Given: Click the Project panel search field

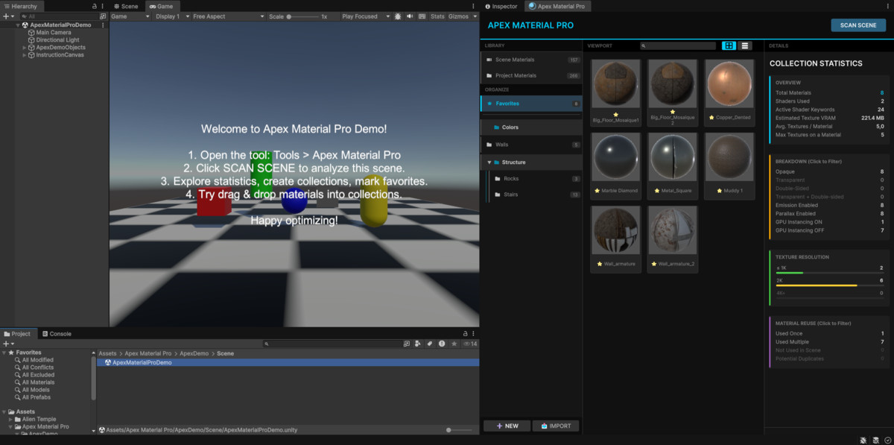Looking at the screenshot, I should coord(332,344).
